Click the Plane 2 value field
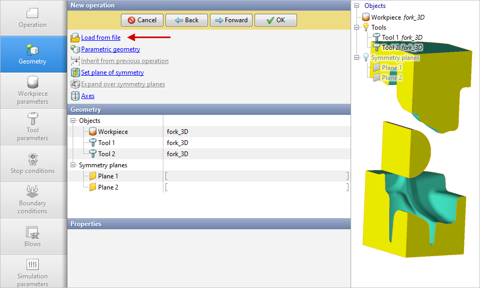Screen dimensions: 480x288 [x=257, y=187]
